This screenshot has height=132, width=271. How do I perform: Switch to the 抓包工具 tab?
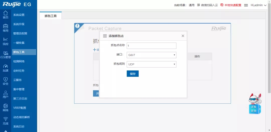click(x=50, y=16)
